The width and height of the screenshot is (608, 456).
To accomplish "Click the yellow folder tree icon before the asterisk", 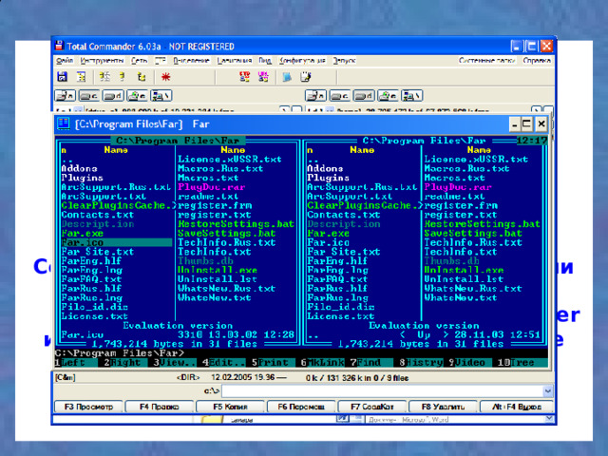I will (142, 77).
